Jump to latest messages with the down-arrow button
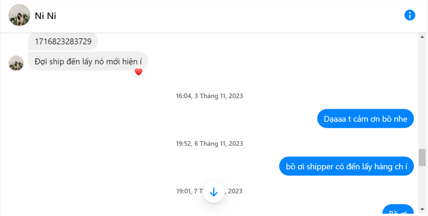The height and width of the screenshot is (216, 428). (214, 192)
